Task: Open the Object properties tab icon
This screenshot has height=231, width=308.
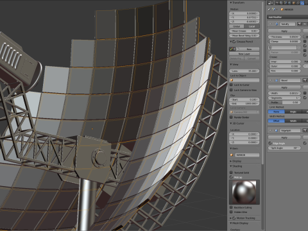Action: pyautogui.click(x=294, y=3)
